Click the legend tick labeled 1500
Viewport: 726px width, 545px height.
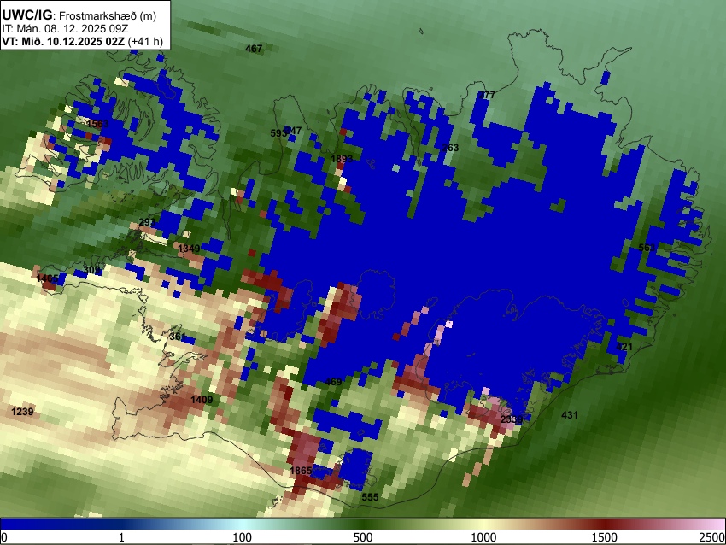click(605, 537)
